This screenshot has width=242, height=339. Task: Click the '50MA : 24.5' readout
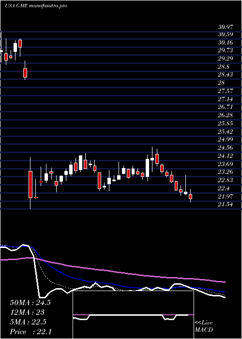(x=30, y=303)
